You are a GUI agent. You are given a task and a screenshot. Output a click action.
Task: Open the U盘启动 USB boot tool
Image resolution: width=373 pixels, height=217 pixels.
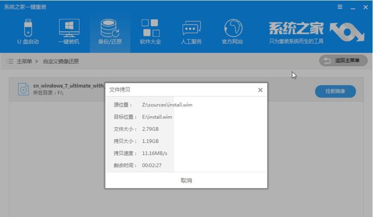[28, 31]
